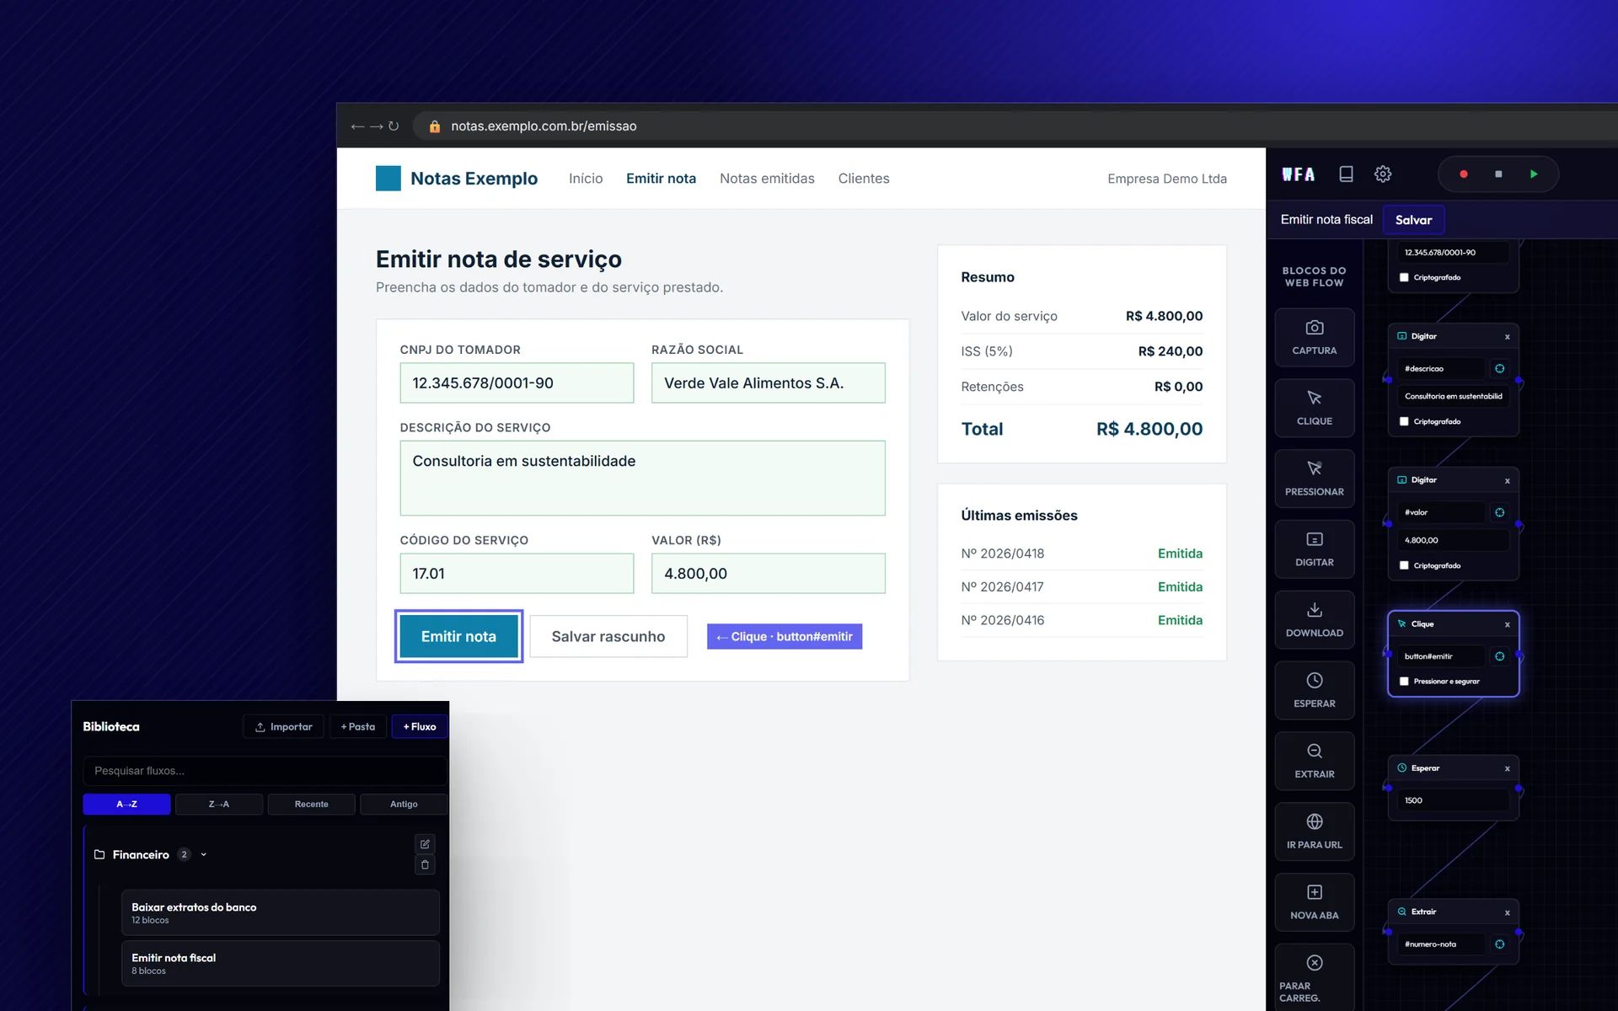Focus the Código do serviço field
Image resolution: width=1618 pixels, height=1011 pixels.
coord(517,574)
